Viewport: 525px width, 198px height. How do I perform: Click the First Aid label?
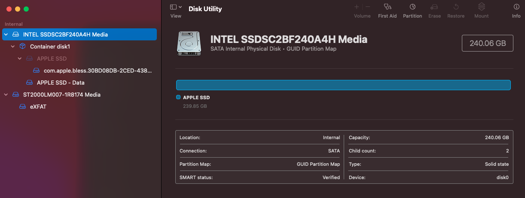(x=388, y=16)
